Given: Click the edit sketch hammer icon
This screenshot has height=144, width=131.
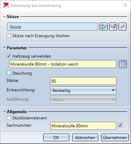Looking at the screenshot, I should tap(113, 27).
